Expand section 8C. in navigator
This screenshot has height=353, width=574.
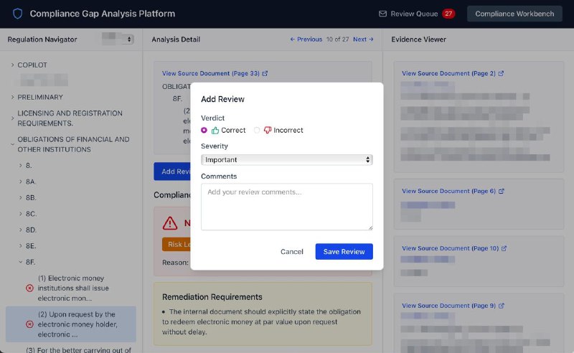(21, 214)
